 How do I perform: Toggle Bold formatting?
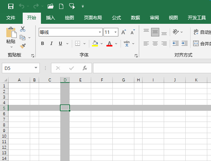(x=42, y=44)
